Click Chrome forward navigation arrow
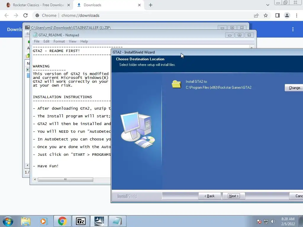Screen dimensions: 303x227 [16, 15]
